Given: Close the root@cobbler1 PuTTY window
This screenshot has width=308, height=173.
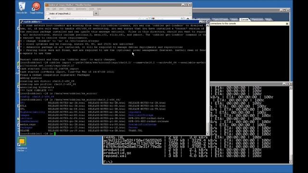Looking at the screenshot, I should click(x=207, y=22).
